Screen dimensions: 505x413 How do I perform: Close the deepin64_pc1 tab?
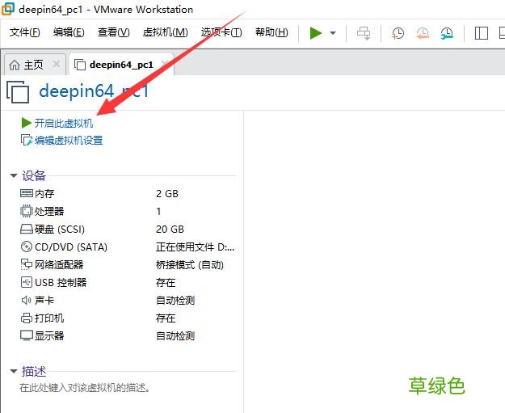click(165, 64)
